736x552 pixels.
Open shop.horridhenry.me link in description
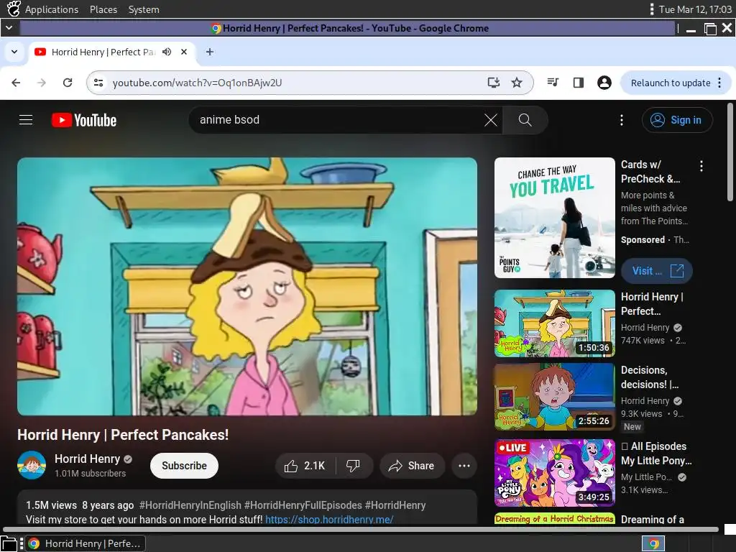pyautogui.click(x=329, y=519)
